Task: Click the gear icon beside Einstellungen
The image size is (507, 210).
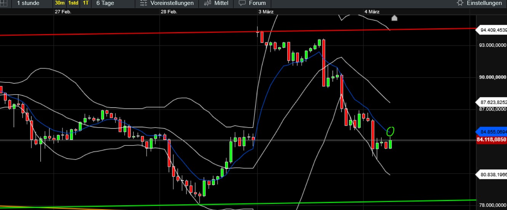Action: pyautogui.click(x=460, y=3)
